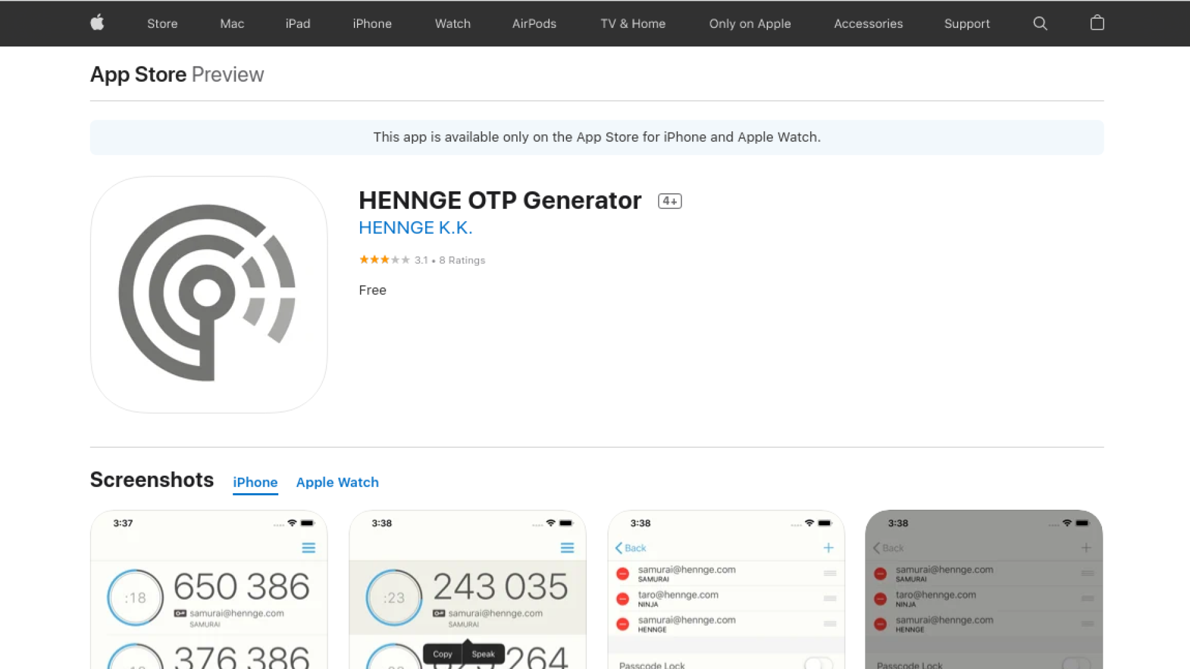
Task: Switch to the Apple Watch screenshots tab
Action: pyautogui.click(x=337, y=482)
